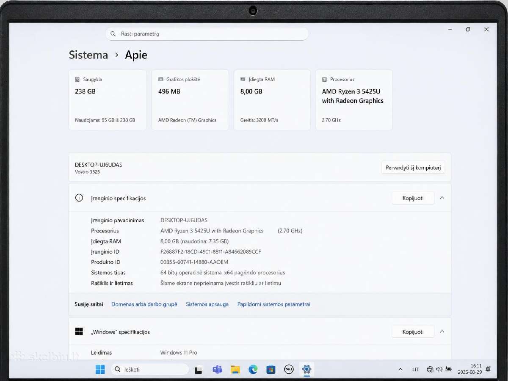Select '64 bitų operacinė sistema' text
Image resolution: width=508 pixels, height=381 pixels.
[191, 273]
